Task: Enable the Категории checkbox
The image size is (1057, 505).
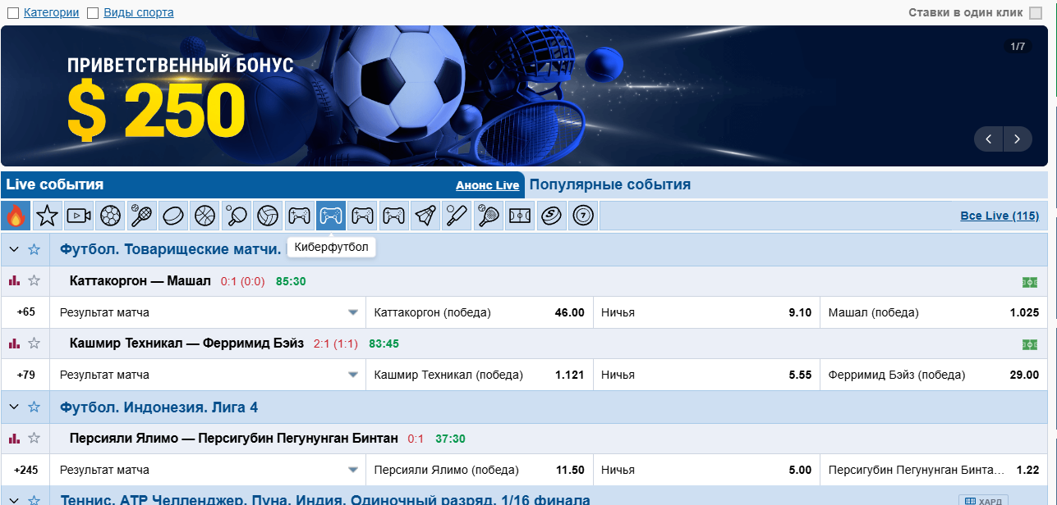Action: pyautogui.click(x=13, y=13)
